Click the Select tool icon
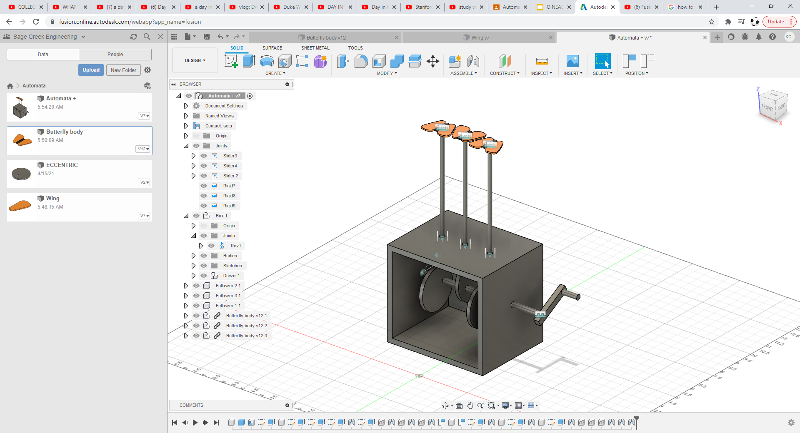 point(602,61)
